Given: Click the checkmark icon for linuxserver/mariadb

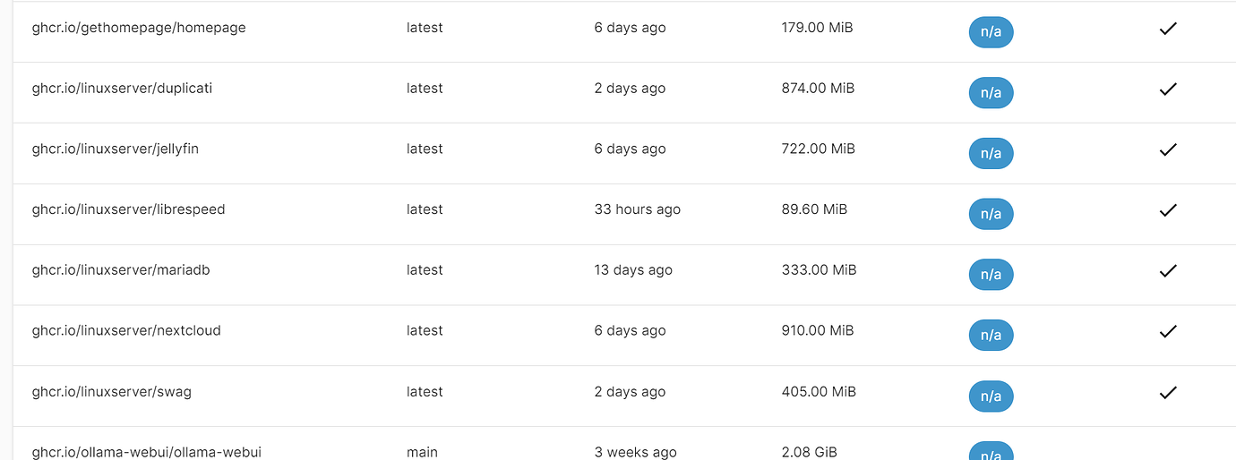Looking at the screenshot, I should pos(1167,270).
